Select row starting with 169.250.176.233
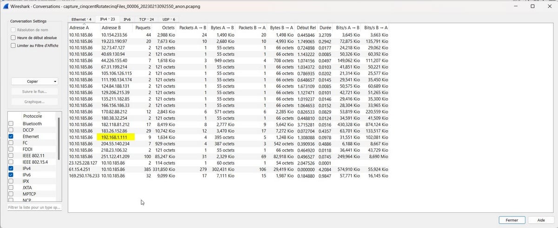This screenshot has height=228, width=558. (x=228, y=175)
